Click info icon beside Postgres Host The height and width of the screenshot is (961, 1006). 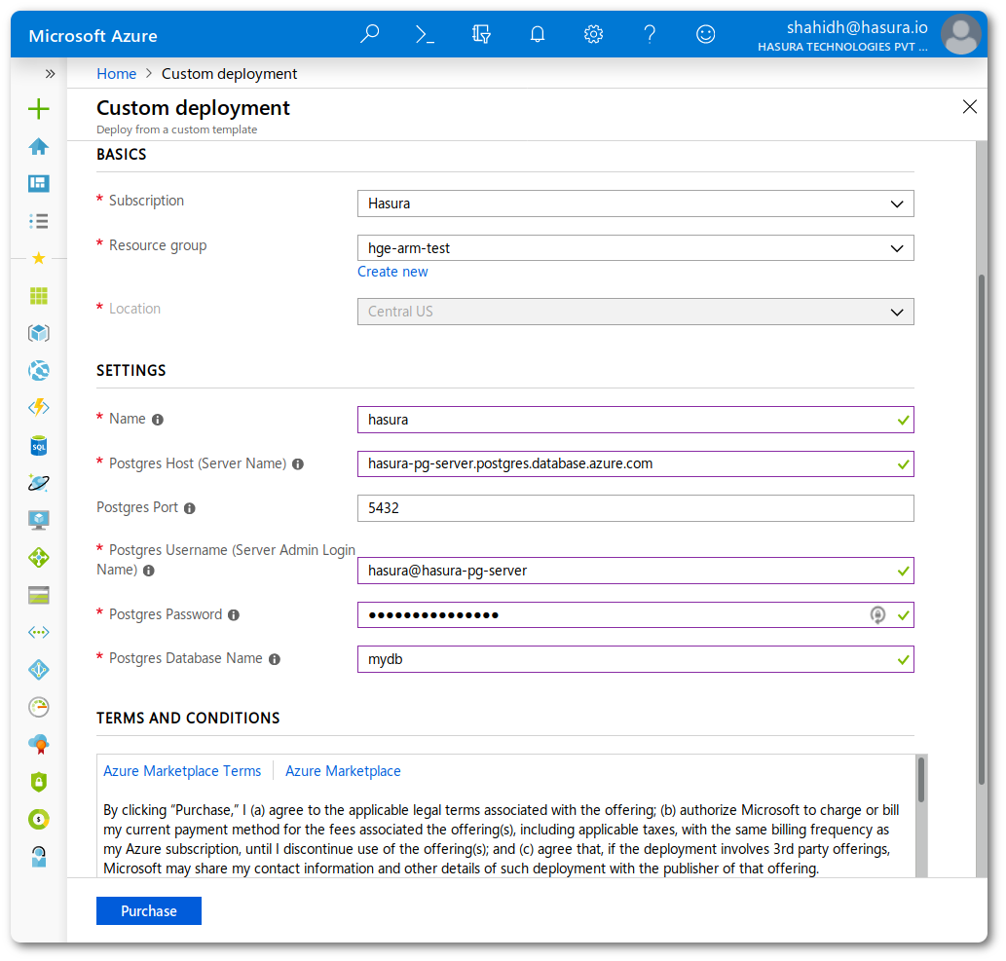pyautogui.click(x=298, y=463)
